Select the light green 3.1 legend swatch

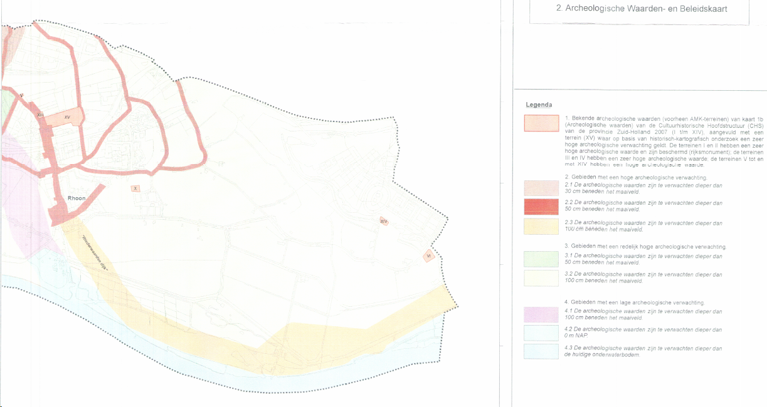pos(541,259)
